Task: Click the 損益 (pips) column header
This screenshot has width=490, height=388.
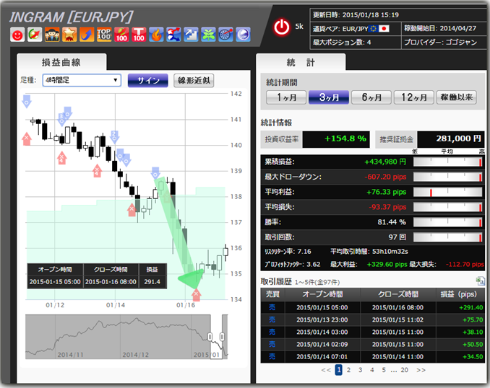Action: point(459,294)
